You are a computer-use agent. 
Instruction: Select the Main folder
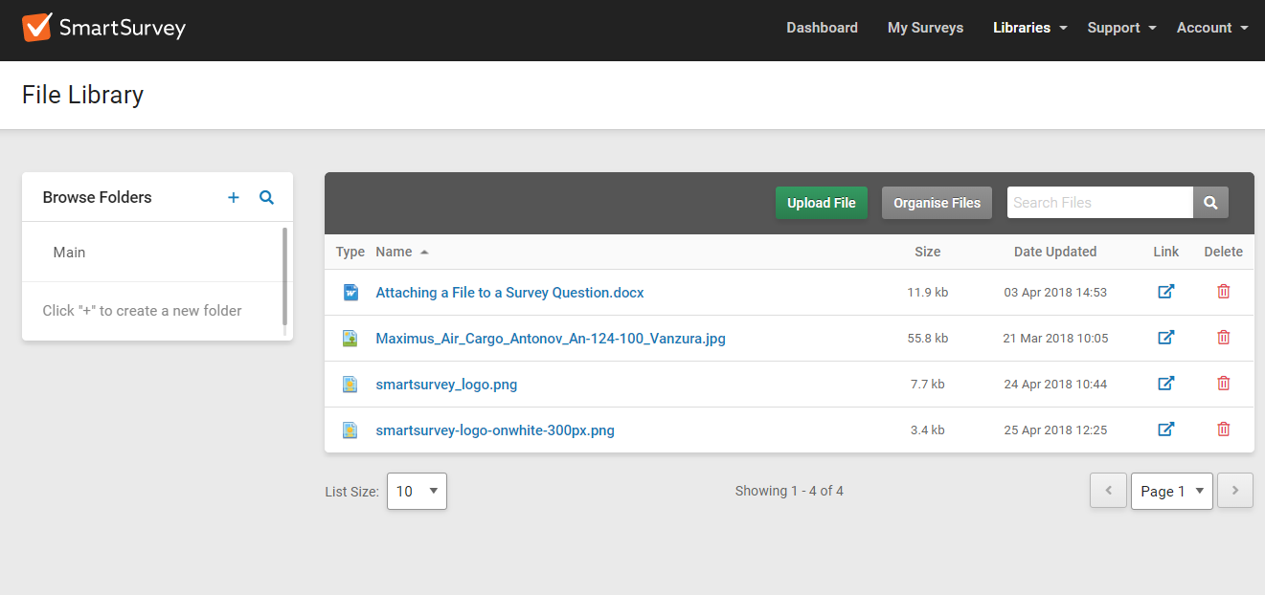tap(69, 252)
